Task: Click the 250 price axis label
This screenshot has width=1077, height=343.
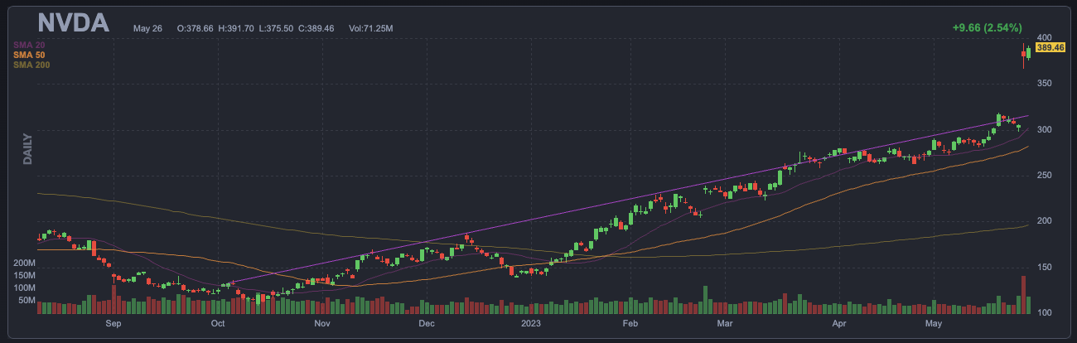Action: tap(1043, 176)
